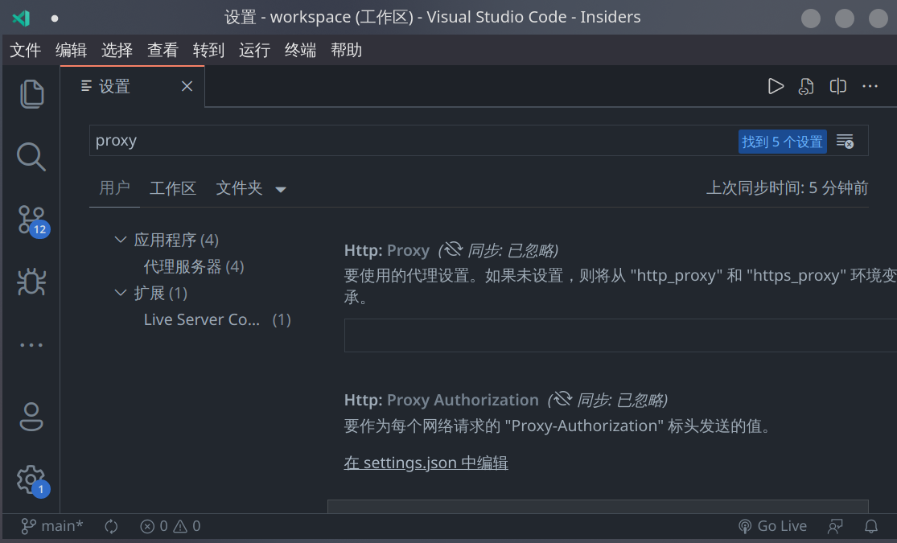Open the 终端 menu

(299, 50)
